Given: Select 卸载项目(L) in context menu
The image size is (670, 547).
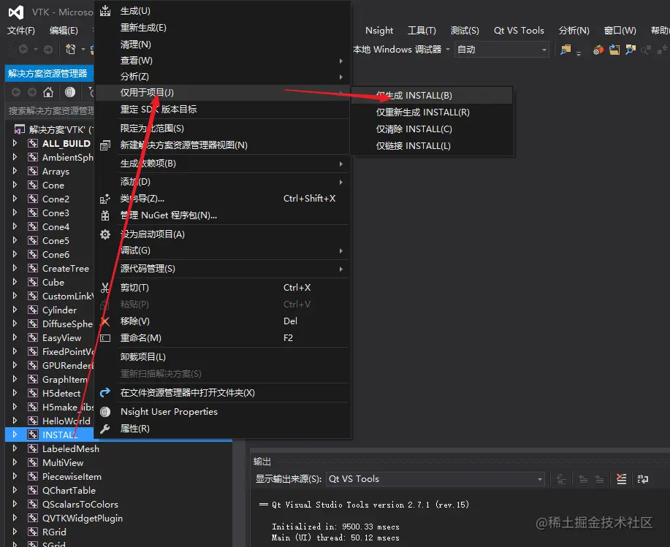Looking at the screenshot, I should [222, 357].
